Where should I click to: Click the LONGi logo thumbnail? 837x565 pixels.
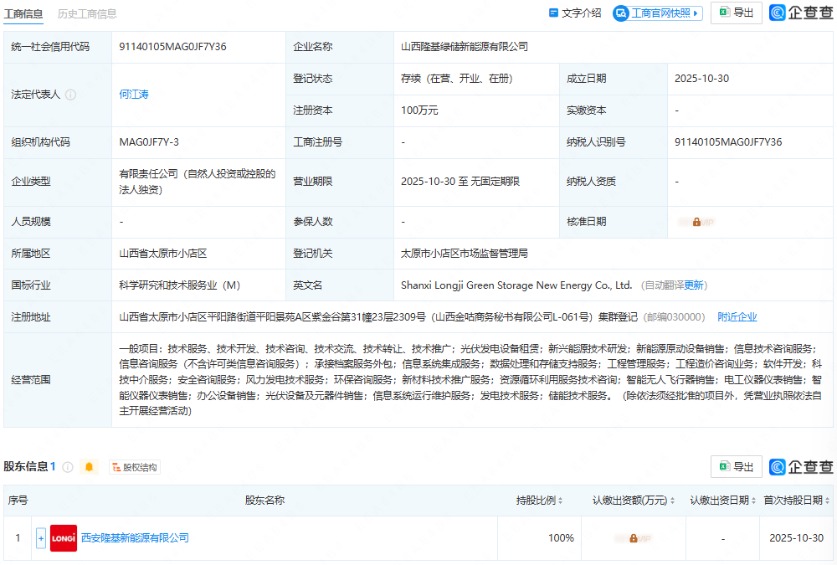pyautogui.click(x=64, y=538)
